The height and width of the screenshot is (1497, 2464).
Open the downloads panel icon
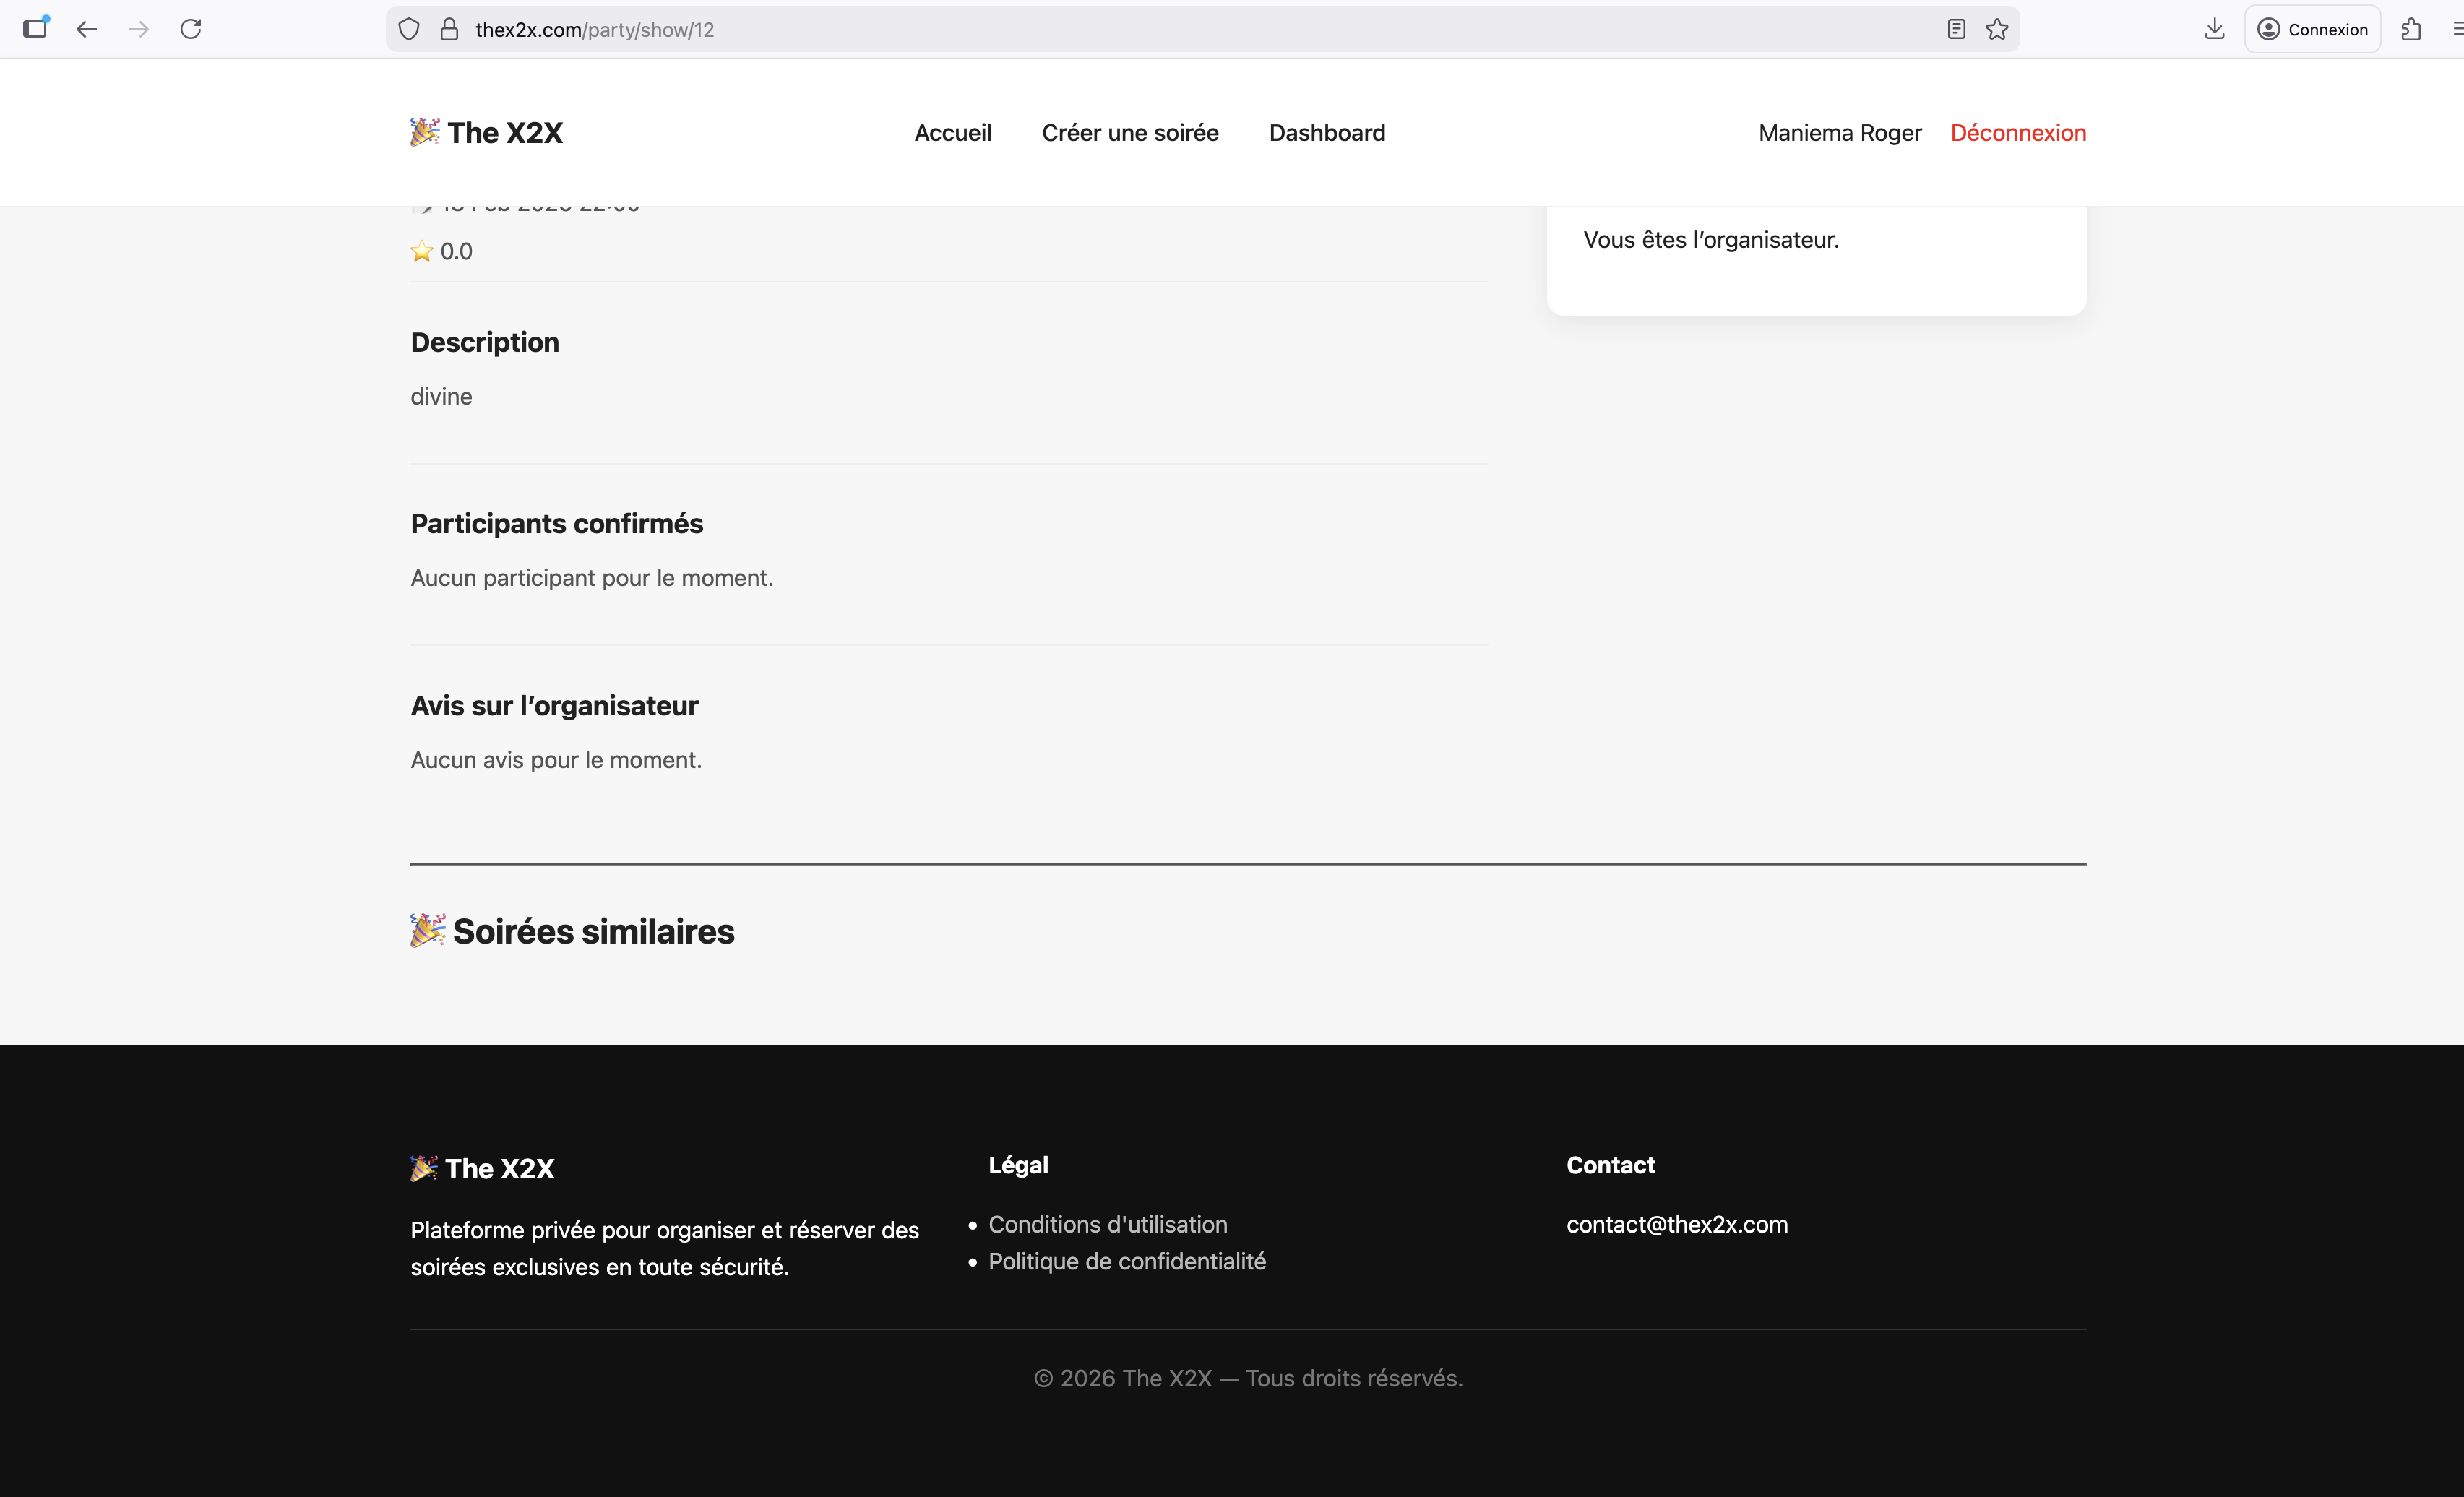(x=2214, y=29)
